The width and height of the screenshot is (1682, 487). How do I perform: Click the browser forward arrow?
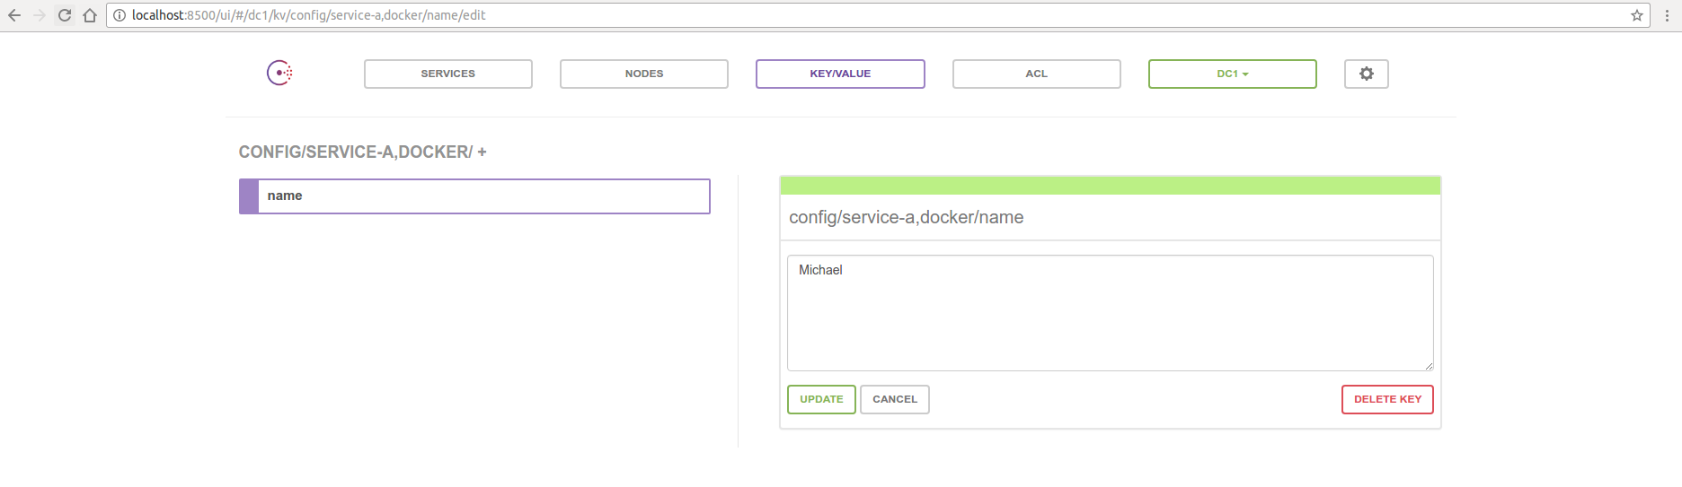tap(40, 15)
